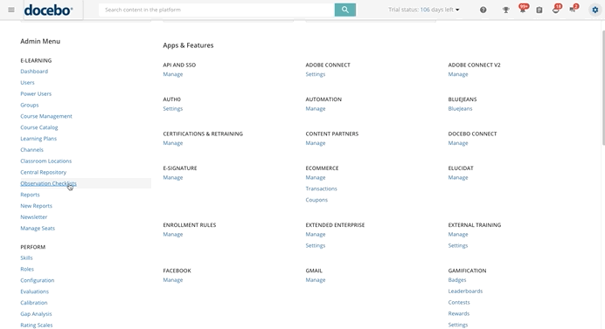Image resolution: width=605 pixels, height=329 pixels.
Task: Open Groups admin page
Action: (30, 105)
